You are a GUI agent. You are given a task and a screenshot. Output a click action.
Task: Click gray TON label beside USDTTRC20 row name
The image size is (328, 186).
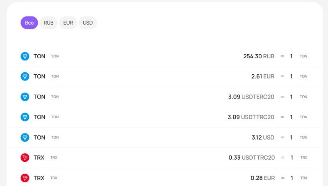(55, 117)
